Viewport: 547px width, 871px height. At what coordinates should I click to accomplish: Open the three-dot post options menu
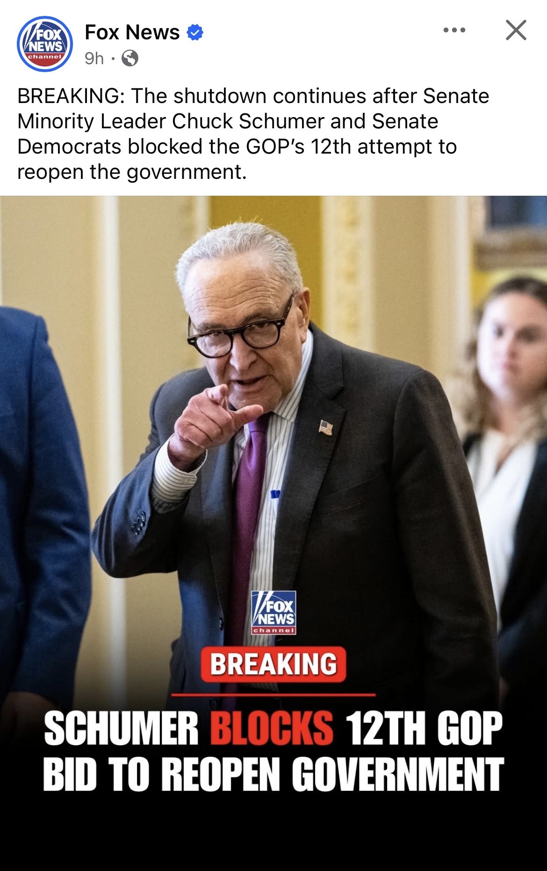(x=454, y=30)
